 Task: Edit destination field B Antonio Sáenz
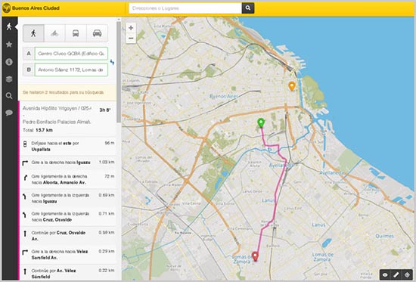coord(71,70)
